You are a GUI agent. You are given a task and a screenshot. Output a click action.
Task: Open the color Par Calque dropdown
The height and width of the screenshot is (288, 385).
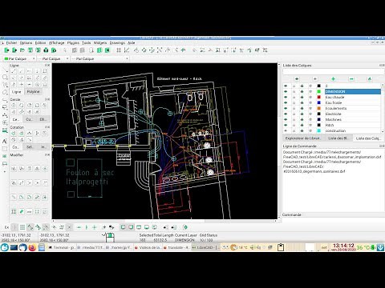(x=19, y=58)
